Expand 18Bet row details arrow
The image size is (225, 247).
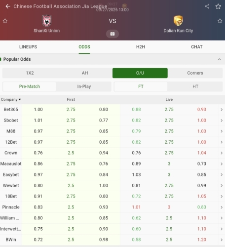(x=222, y=196)
